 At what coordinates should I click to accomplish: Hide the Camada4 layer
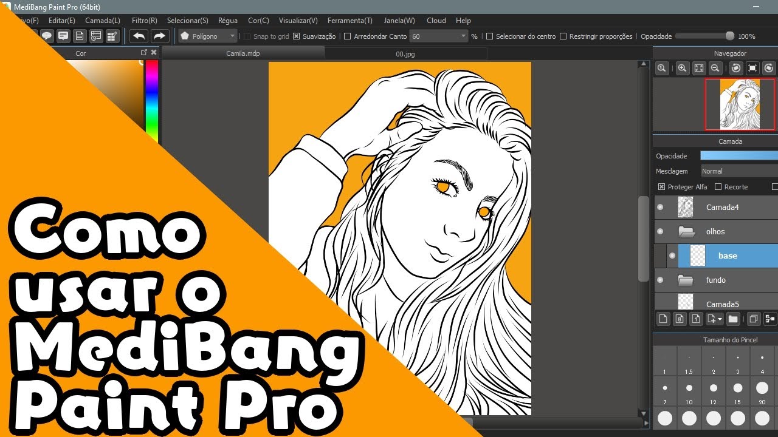(x=660, y=207)
